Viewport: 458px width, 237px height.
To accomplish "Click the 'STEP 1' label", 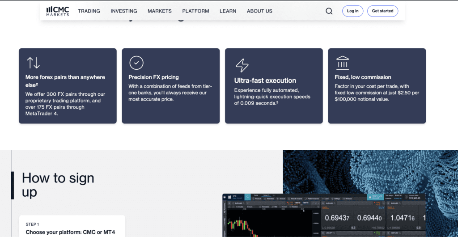I will 32,224.
